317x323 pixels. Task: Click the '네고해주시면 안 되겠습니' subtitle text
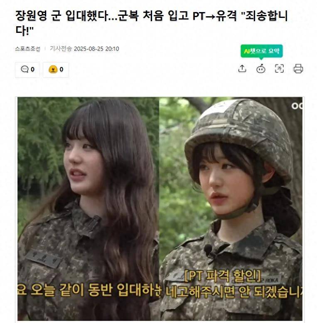click(234, 291)
